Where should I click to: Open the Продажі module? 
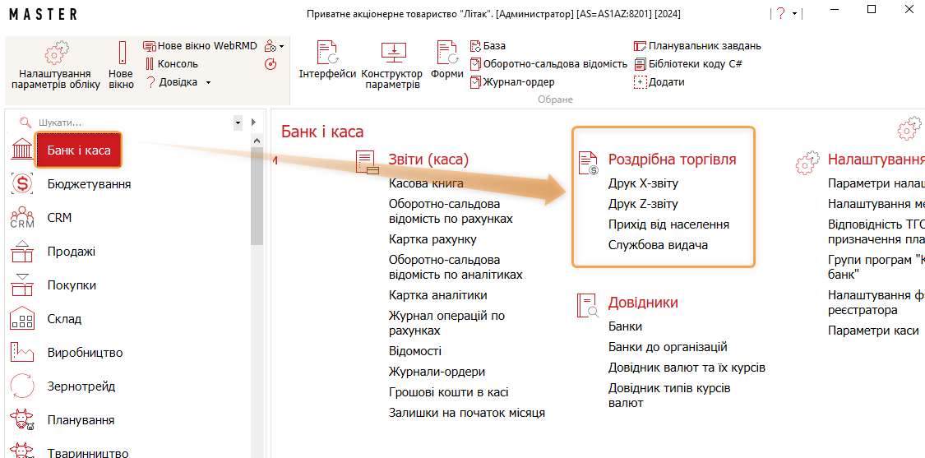click(x=71, y=252)
